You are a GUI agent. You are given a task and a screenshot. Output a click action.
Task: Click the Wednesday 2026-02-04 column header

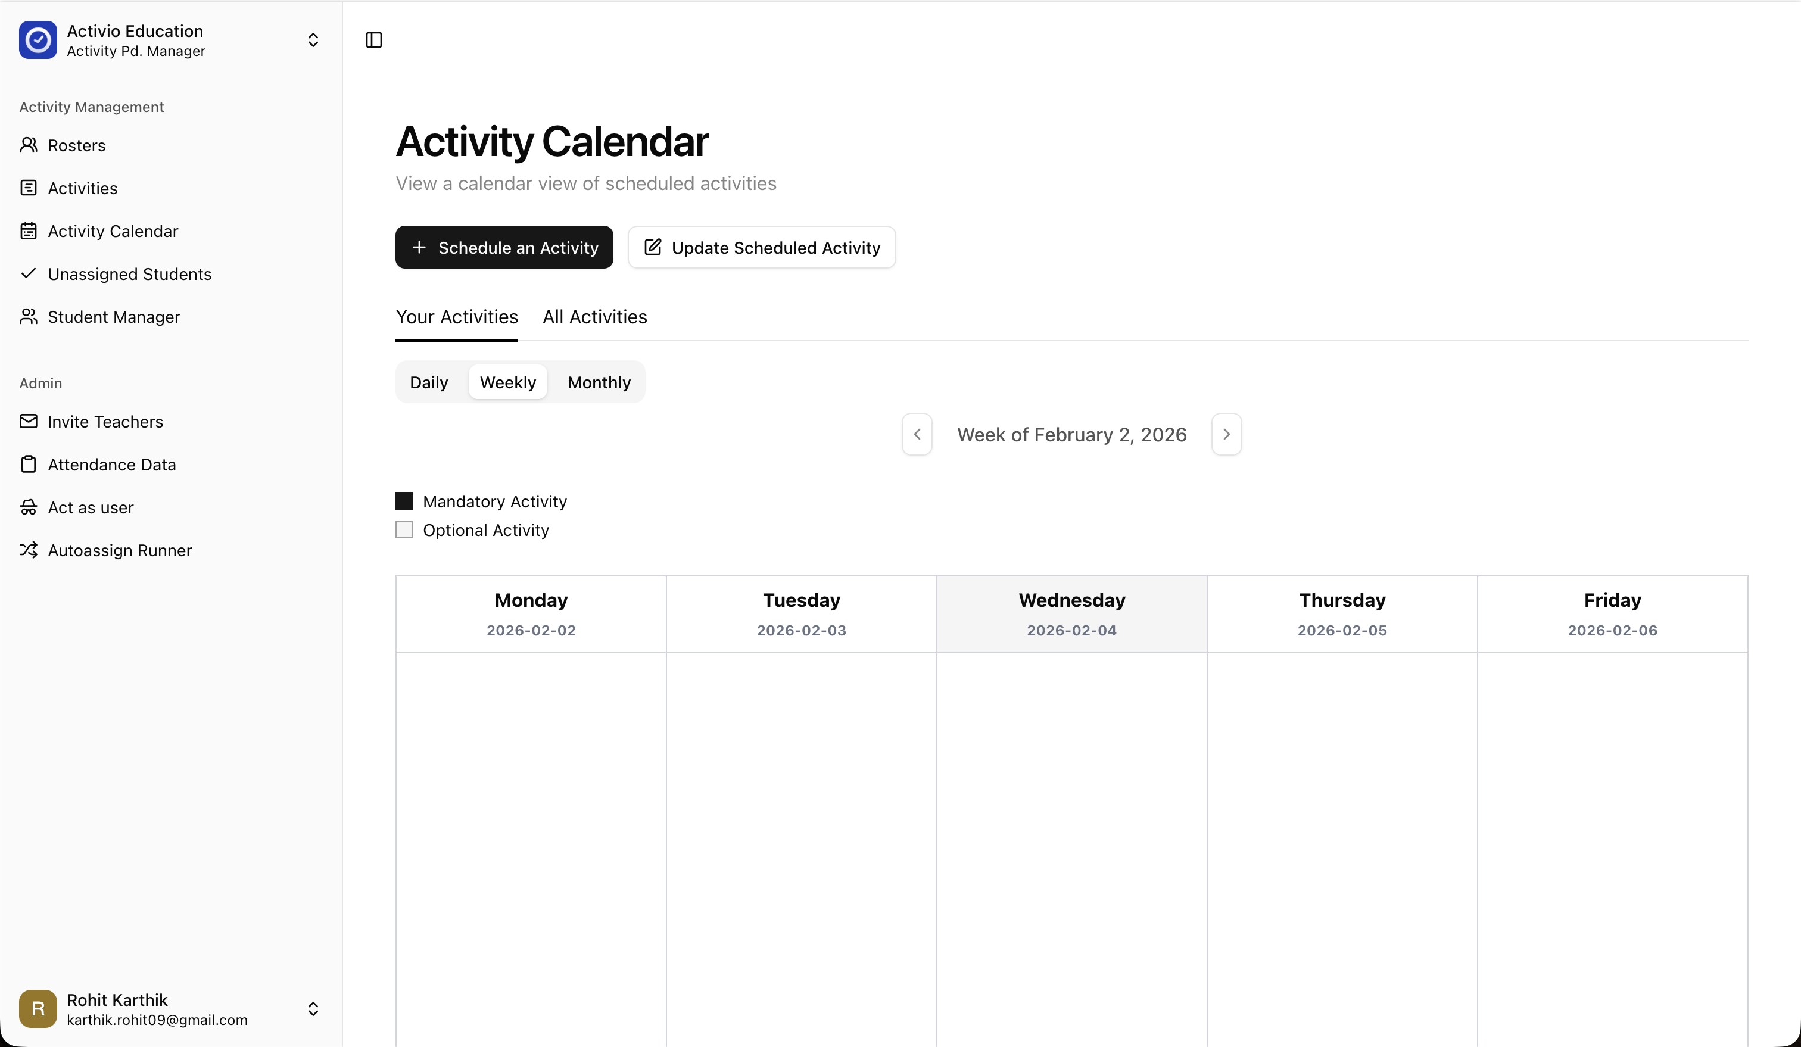[1071, 614]
